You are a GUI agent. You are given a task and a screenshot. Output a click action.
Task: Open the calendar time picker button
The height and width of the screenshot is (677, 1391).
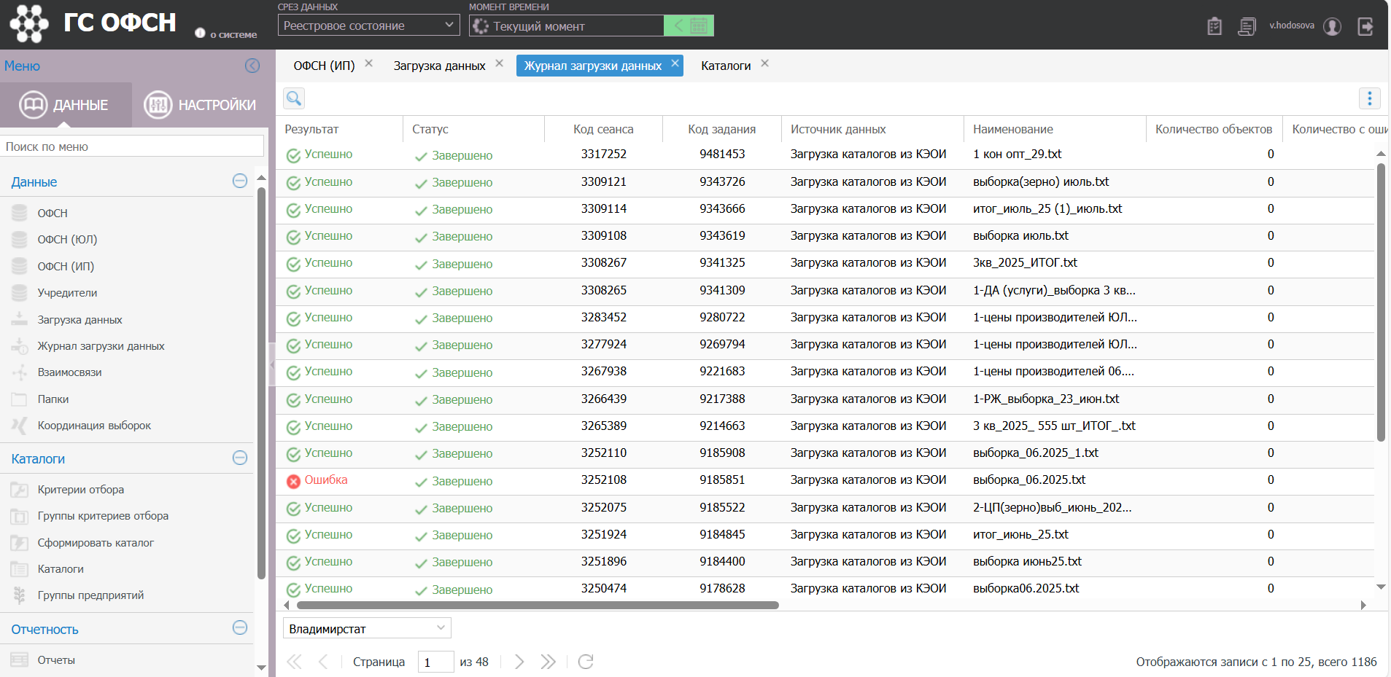[x=698, y=26]
